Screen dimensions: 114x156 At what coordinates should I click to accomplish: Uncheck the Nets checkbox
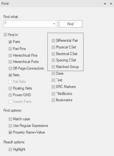[x=10, y=75]
